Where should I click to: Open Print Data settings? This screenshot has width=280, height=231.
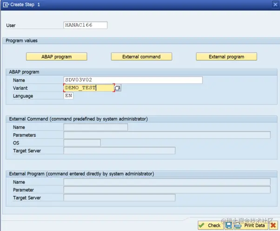coord(251,225)
